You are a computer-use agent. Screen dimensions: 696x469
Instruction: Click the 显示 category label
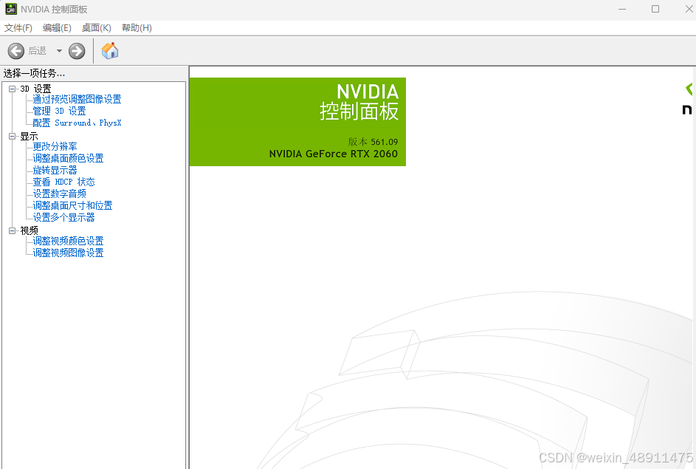[x=29, y=137]
